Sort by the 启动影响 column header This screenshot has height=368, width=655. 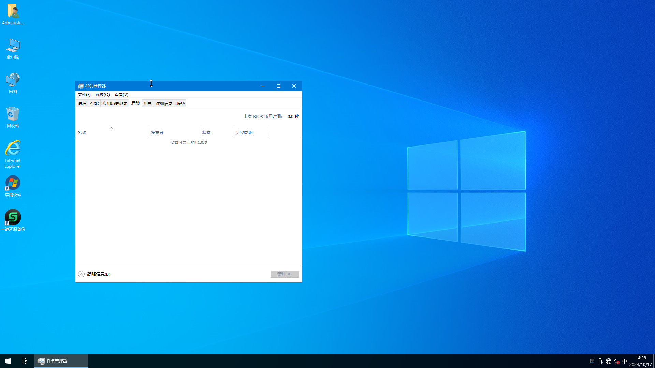pyautogui.click(x=251, y=132)
